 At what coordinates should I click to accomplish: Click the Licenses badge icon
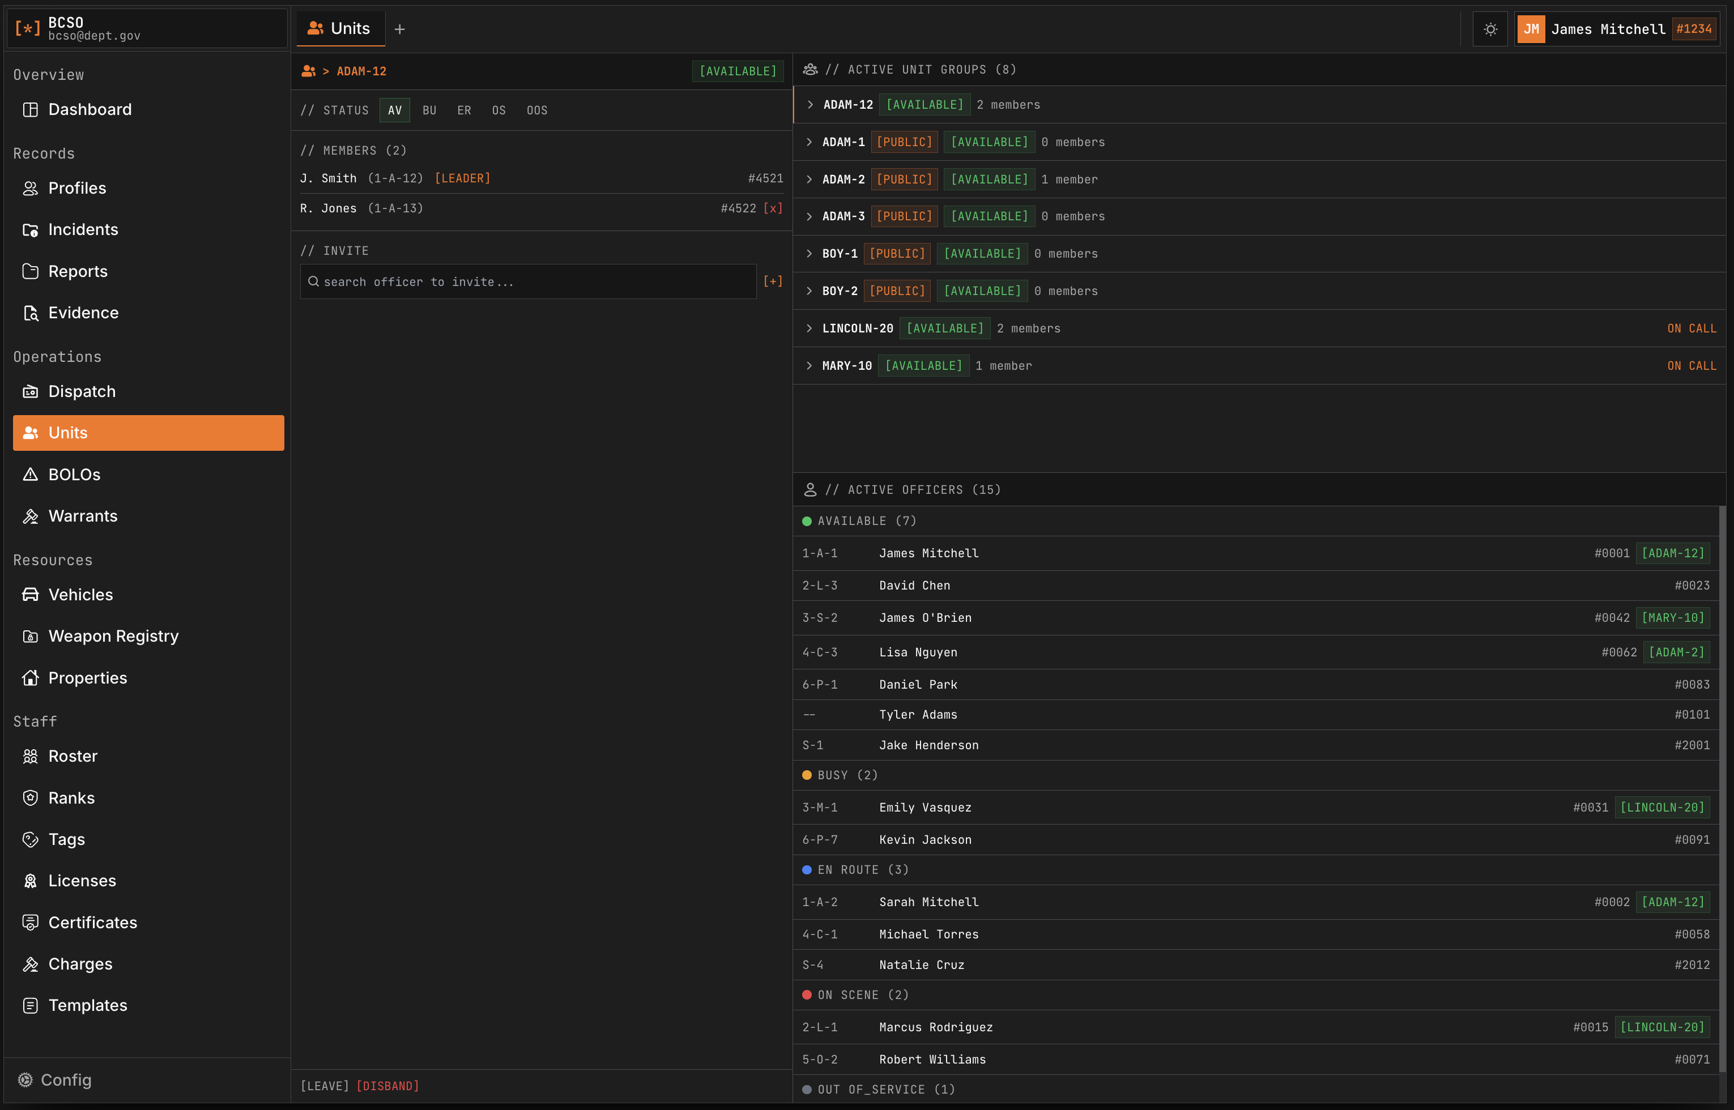click(x=30, y=881)
